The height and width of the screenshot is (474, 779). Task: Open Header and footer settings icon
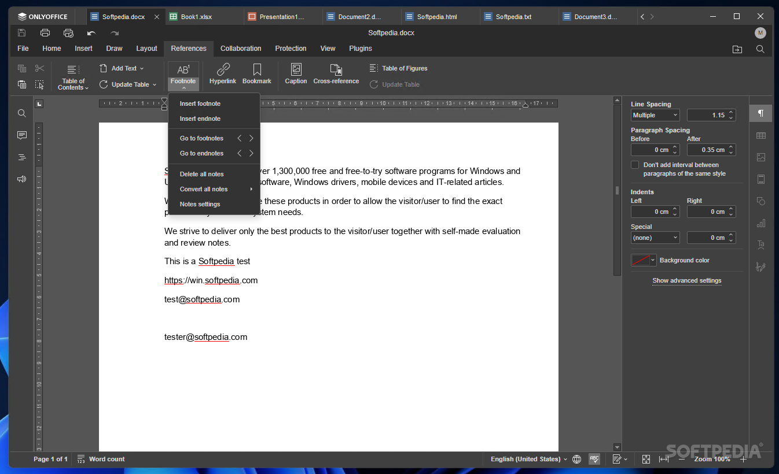tap(761, 179)
